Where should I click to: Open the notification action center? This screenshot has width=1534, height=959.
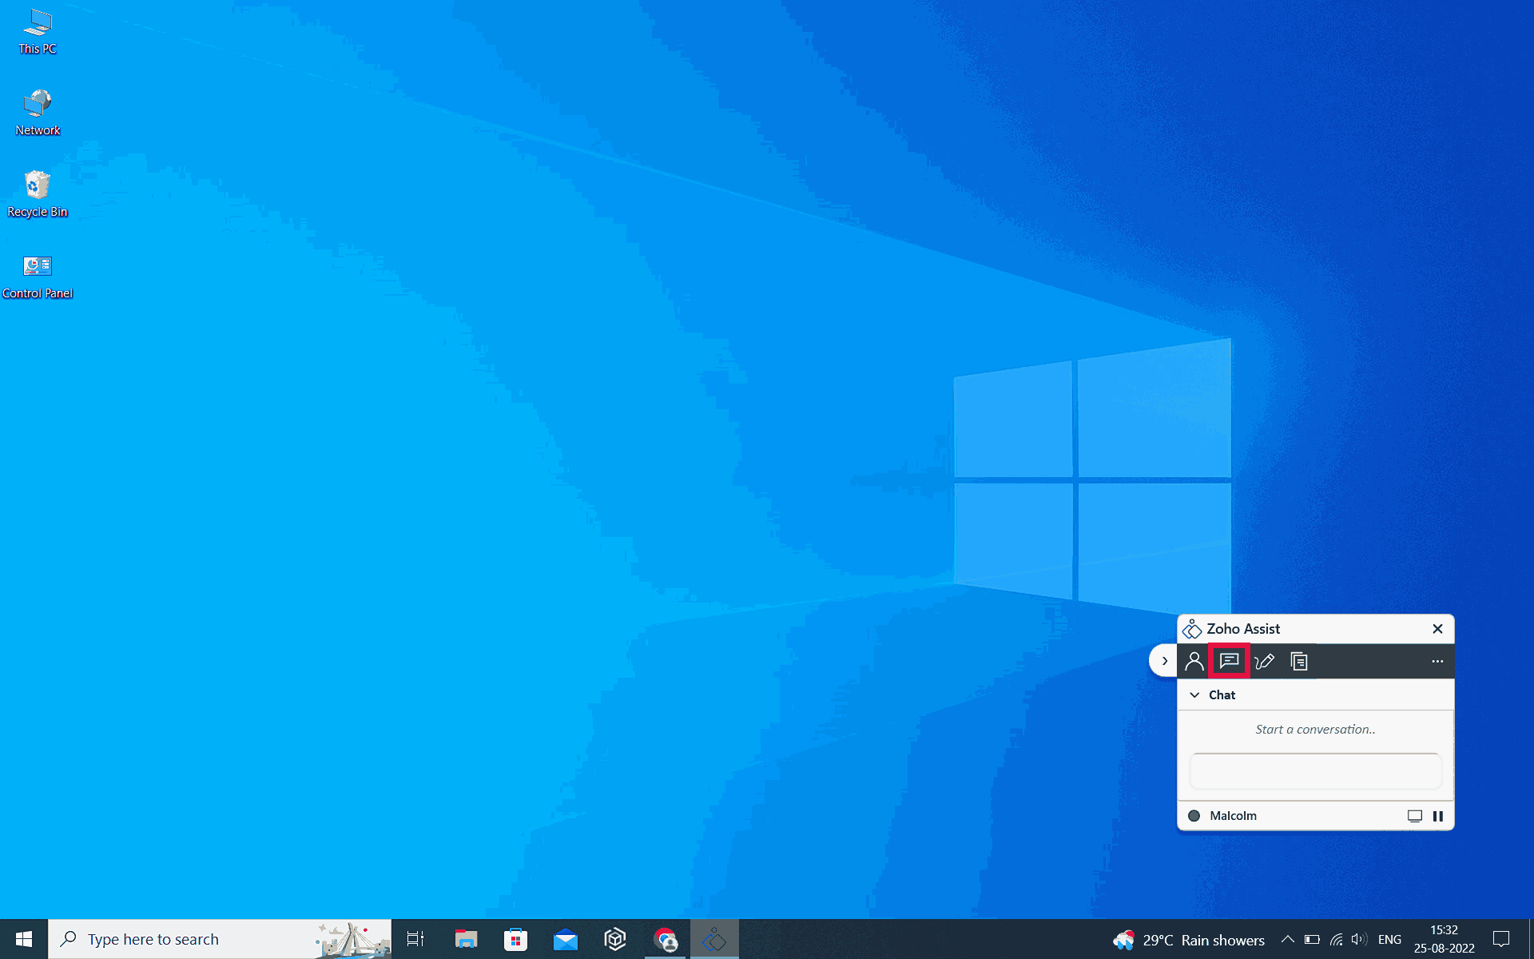1501,940
